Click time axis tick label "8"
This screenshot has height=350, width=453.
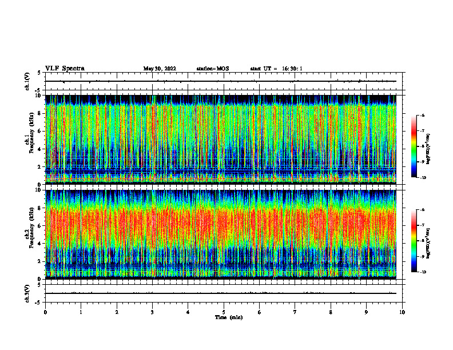click(331, 312)
